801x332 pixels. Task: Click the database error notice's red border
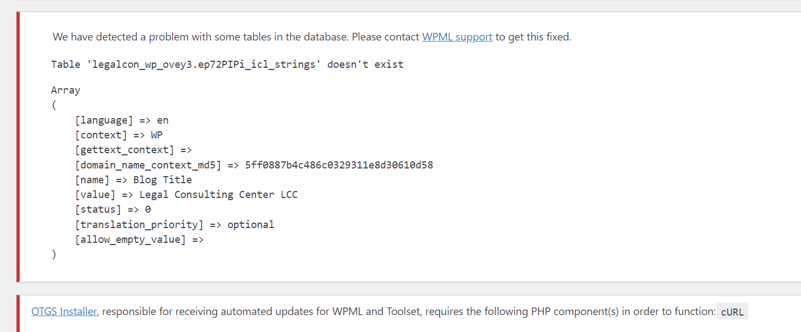pyautogui.click(x=18, y=147)
